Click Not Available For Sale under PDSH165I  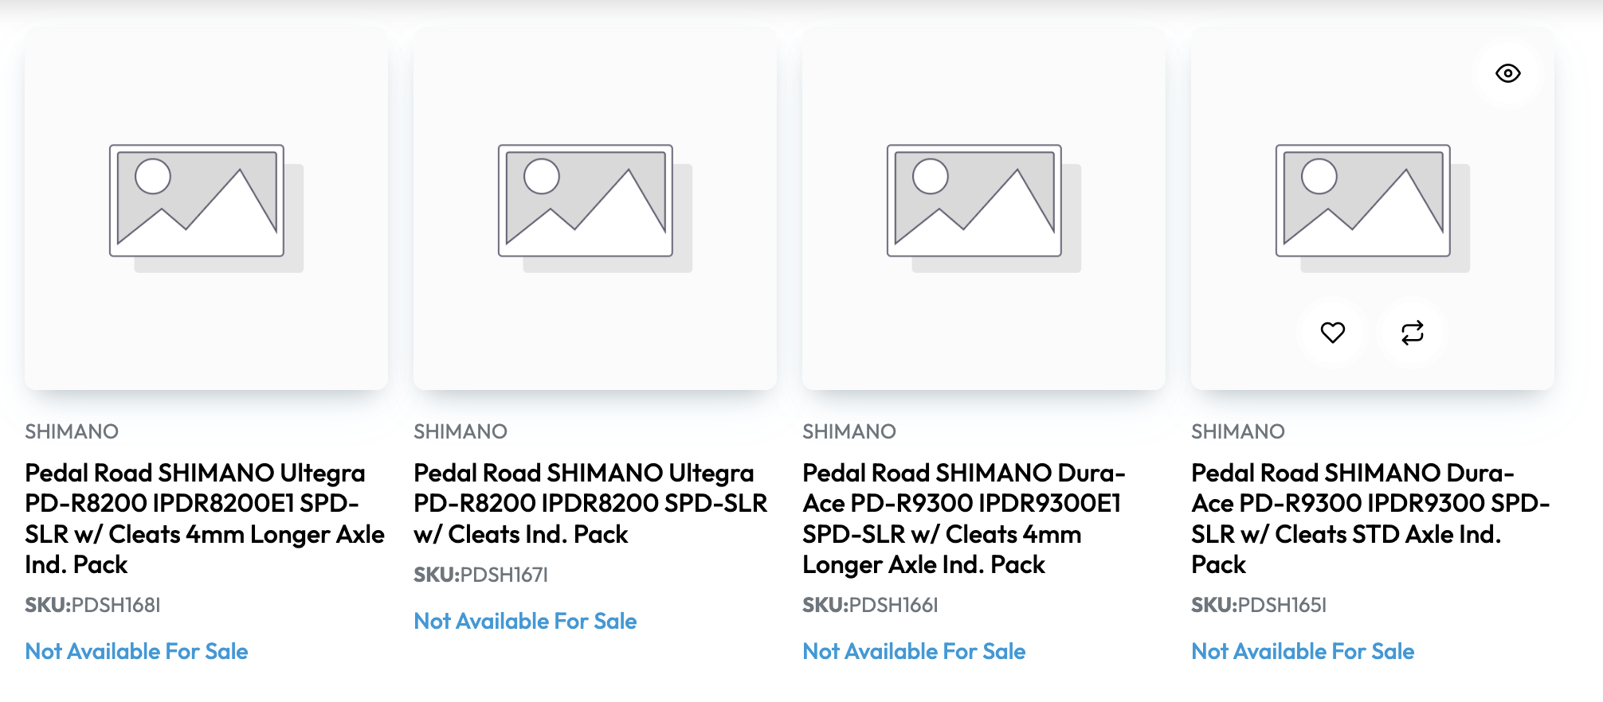(1303, 651)
